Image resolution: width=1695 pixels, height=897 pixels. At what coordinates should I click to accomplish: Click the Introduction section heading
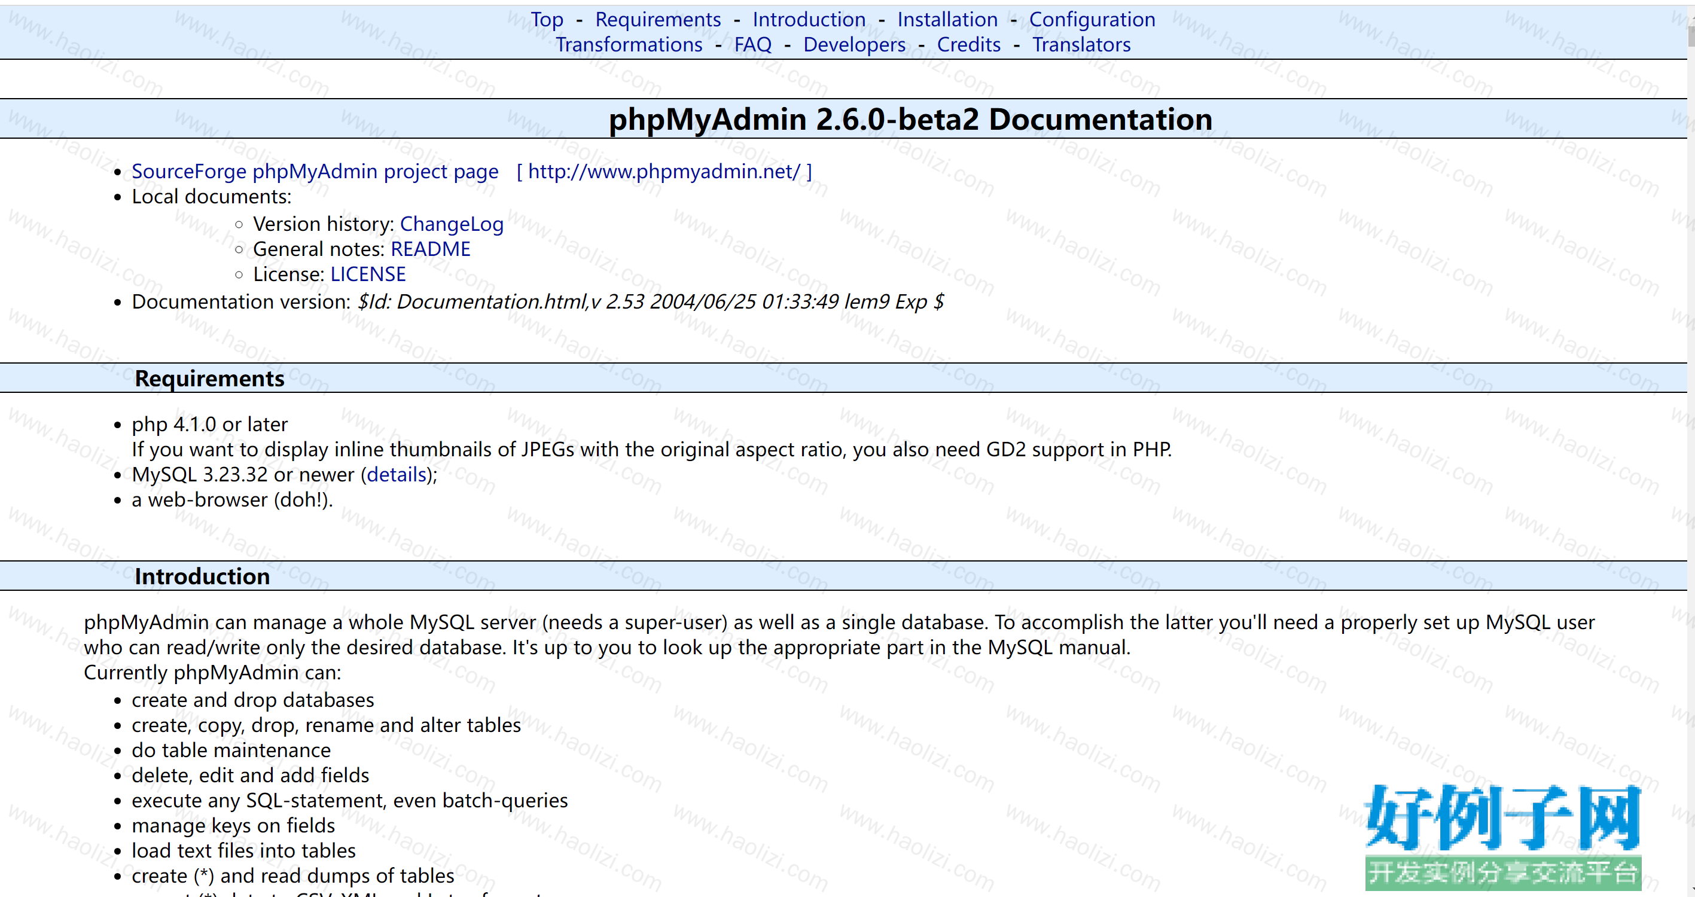(x=202, y=576)
